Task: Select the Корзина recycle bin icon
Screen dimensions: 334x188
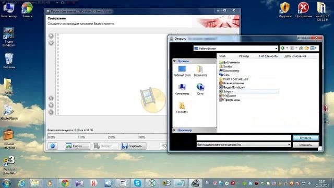Action: pos(9,61)
